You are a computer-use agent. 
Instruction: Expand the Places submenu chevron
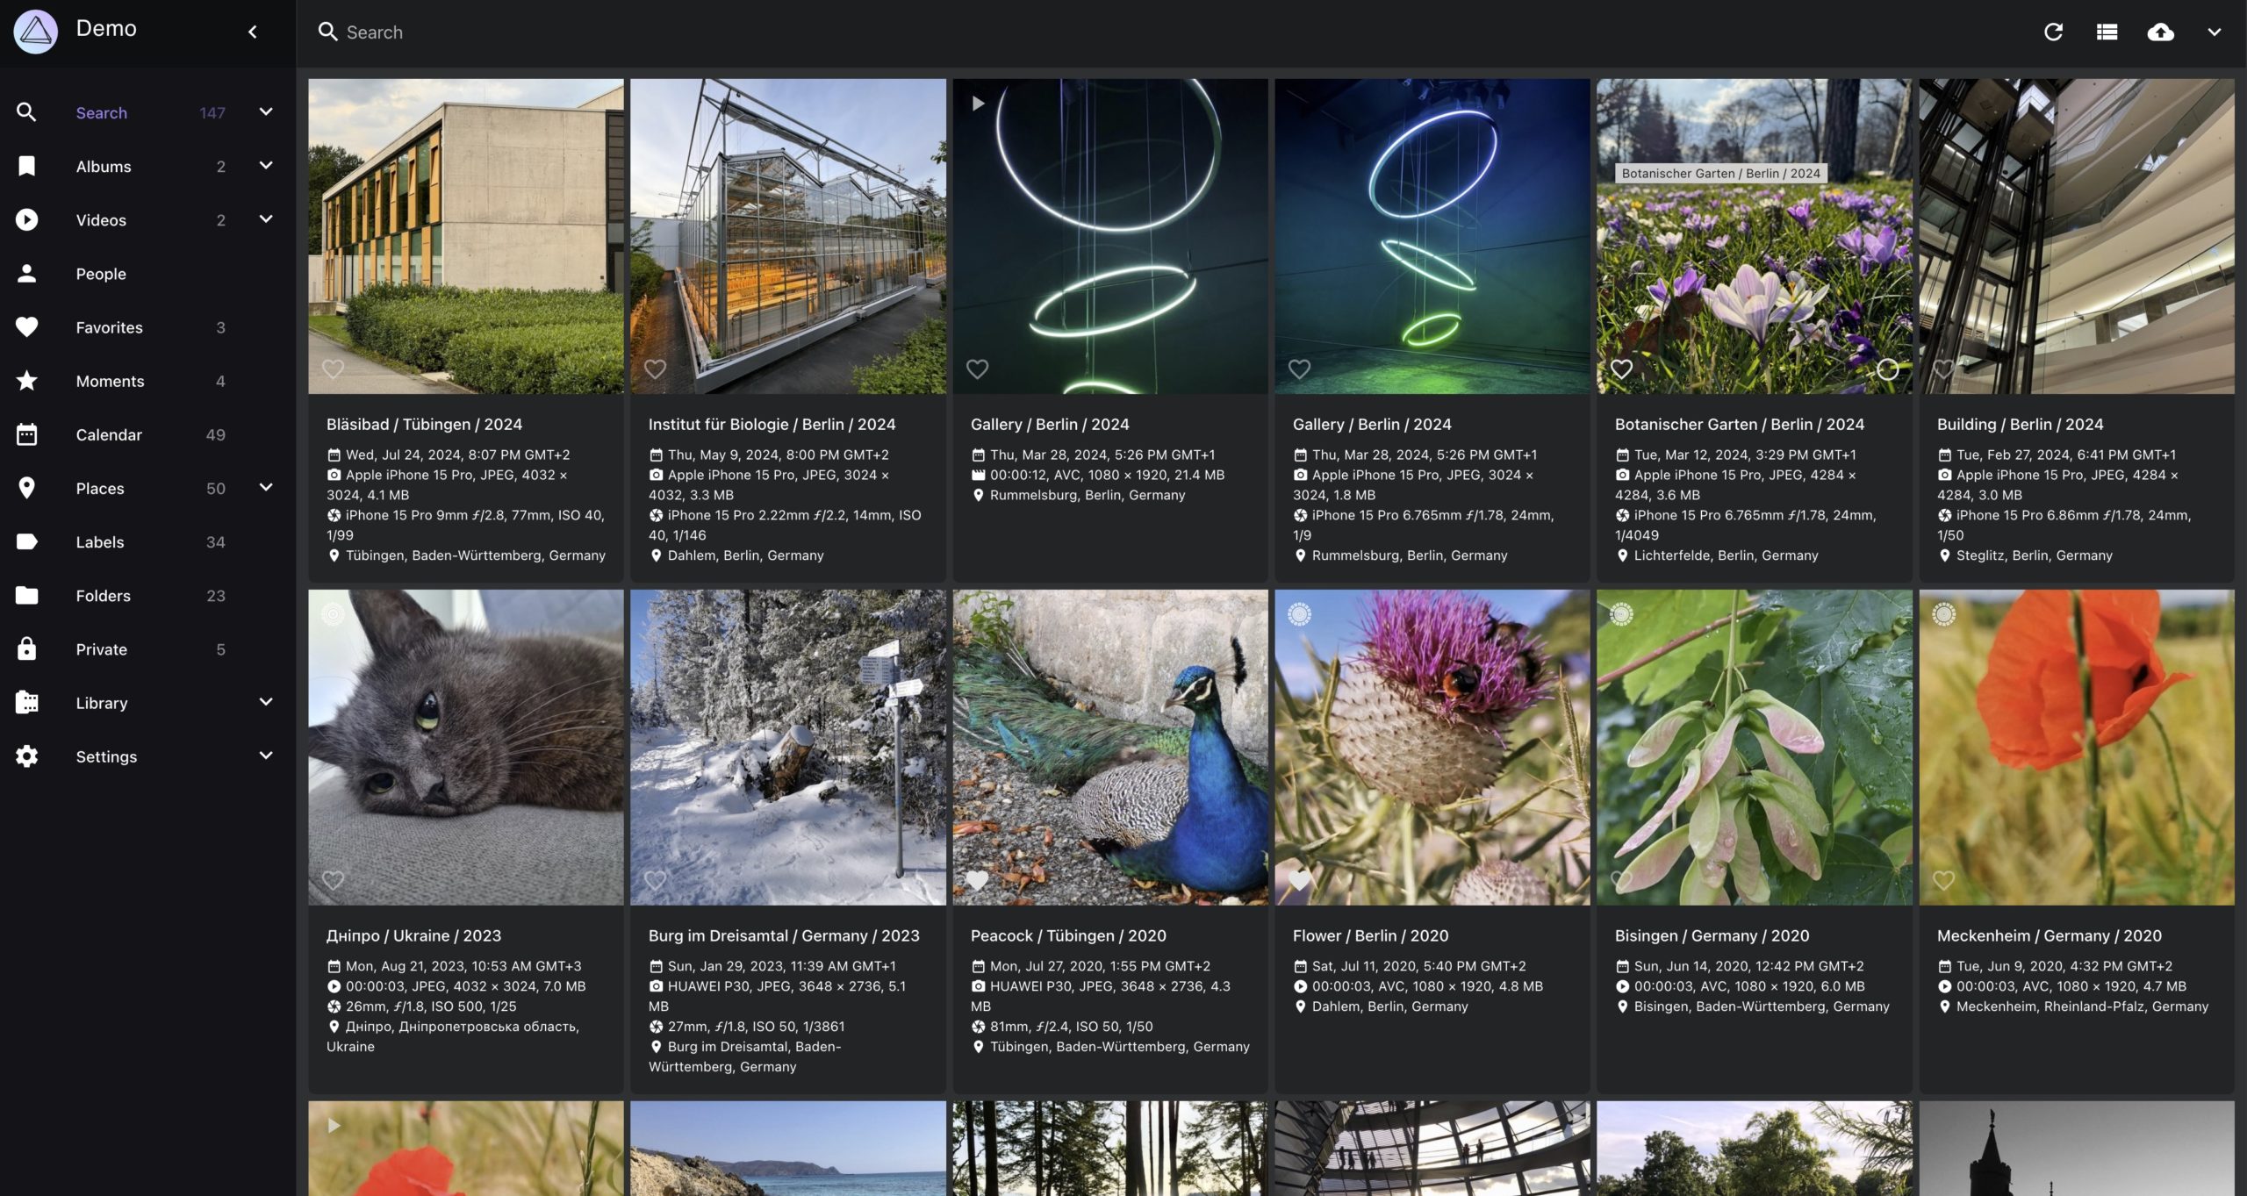(x=266, y=488)
